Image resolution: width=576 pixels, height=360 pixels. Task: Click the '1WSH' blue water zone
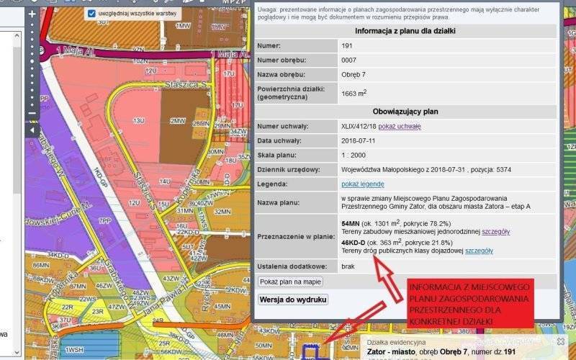click(75, 349)
